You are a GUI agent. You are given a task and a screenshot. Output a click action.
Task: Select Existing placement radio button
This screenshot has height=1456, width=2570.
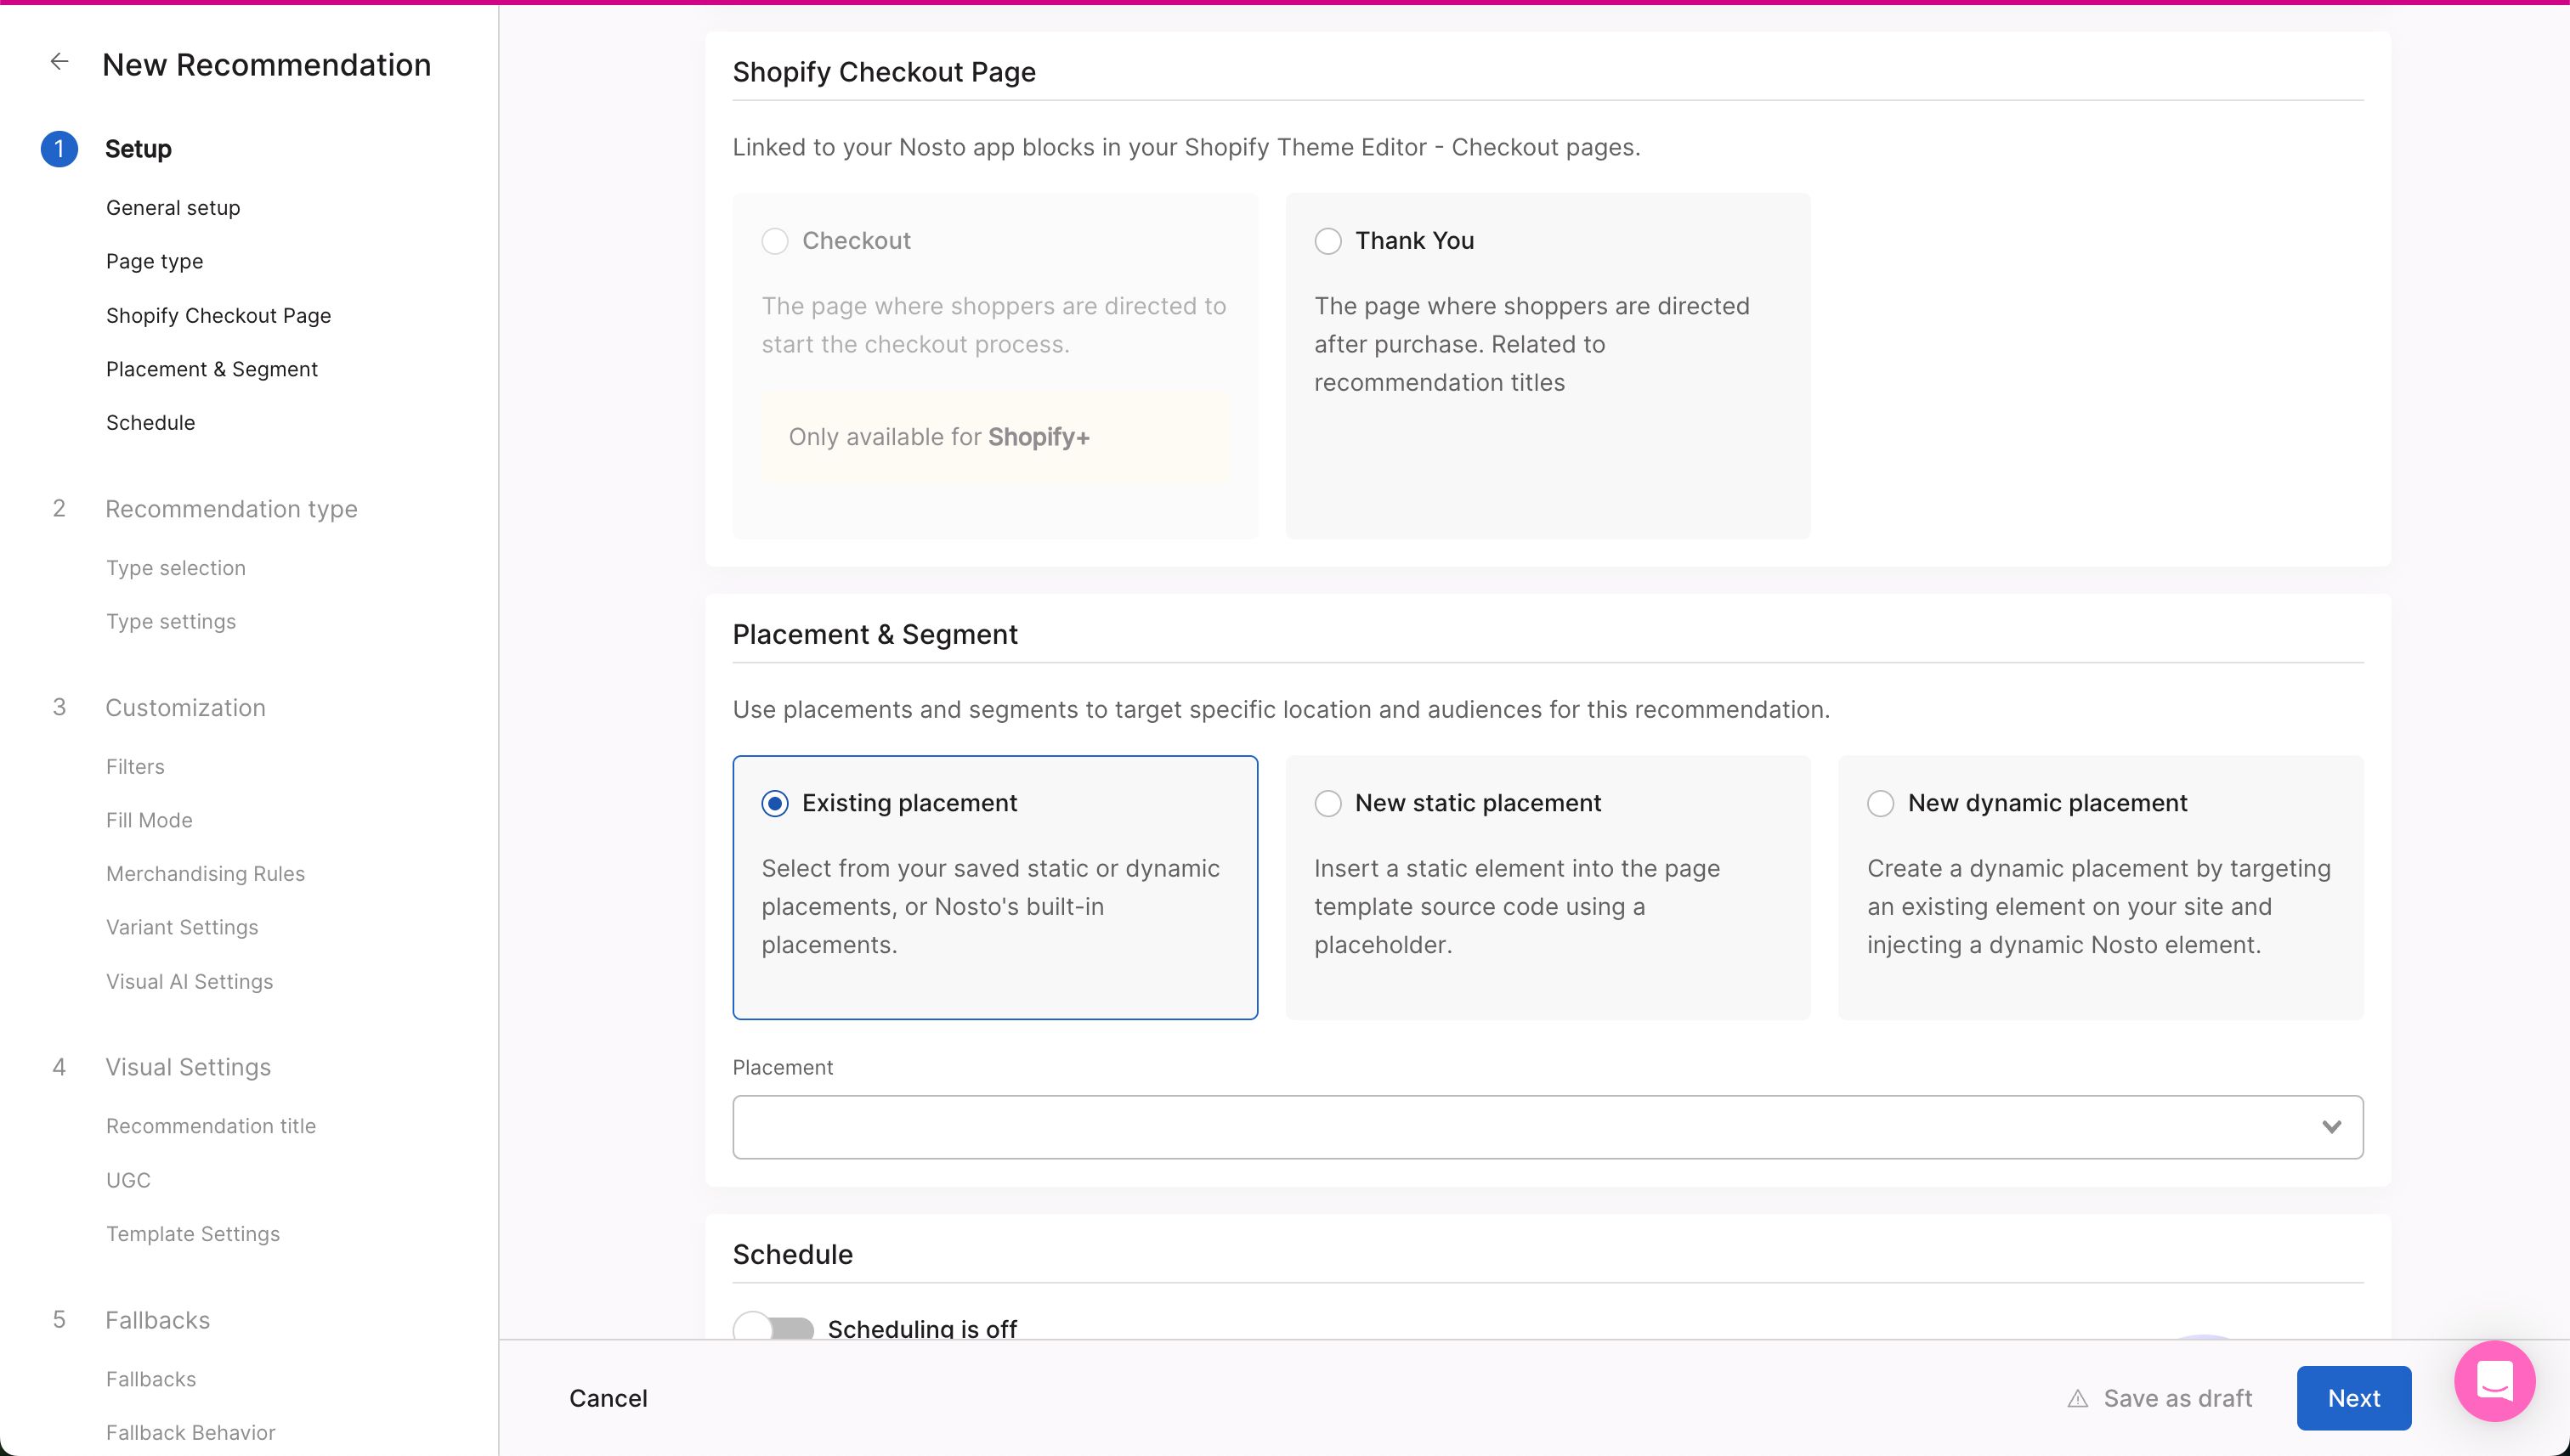(775, 804)
